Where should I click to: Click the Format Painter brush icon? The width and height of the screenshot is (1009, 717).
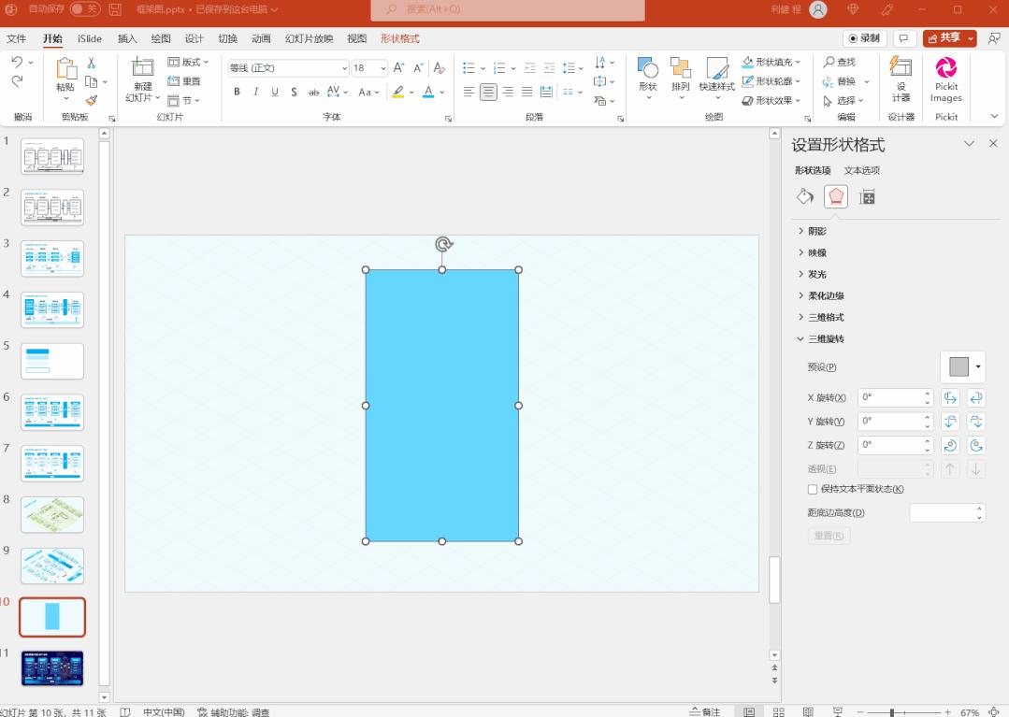pos(92,101)
